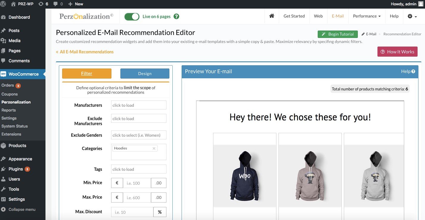Screen dimensions: 425x220
Task: Open the settings gear dropdown
Action: pyautogui.click(x=412, y=16)
